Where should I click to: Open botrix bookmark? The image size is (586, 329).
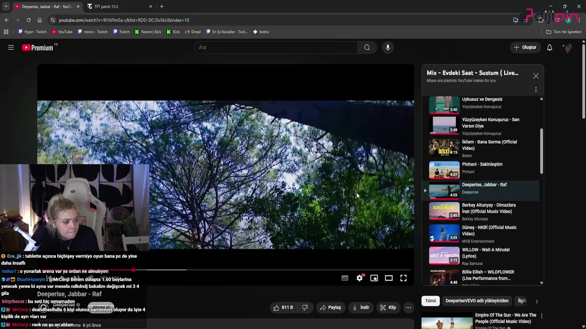point(261,32)
